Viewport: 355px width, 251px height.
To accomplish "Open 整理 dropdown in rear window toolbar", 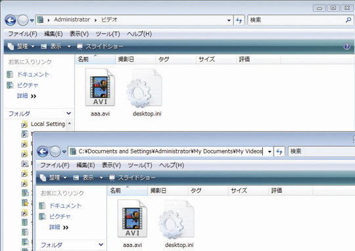I will pyautogui.click(x=21, y=47).
